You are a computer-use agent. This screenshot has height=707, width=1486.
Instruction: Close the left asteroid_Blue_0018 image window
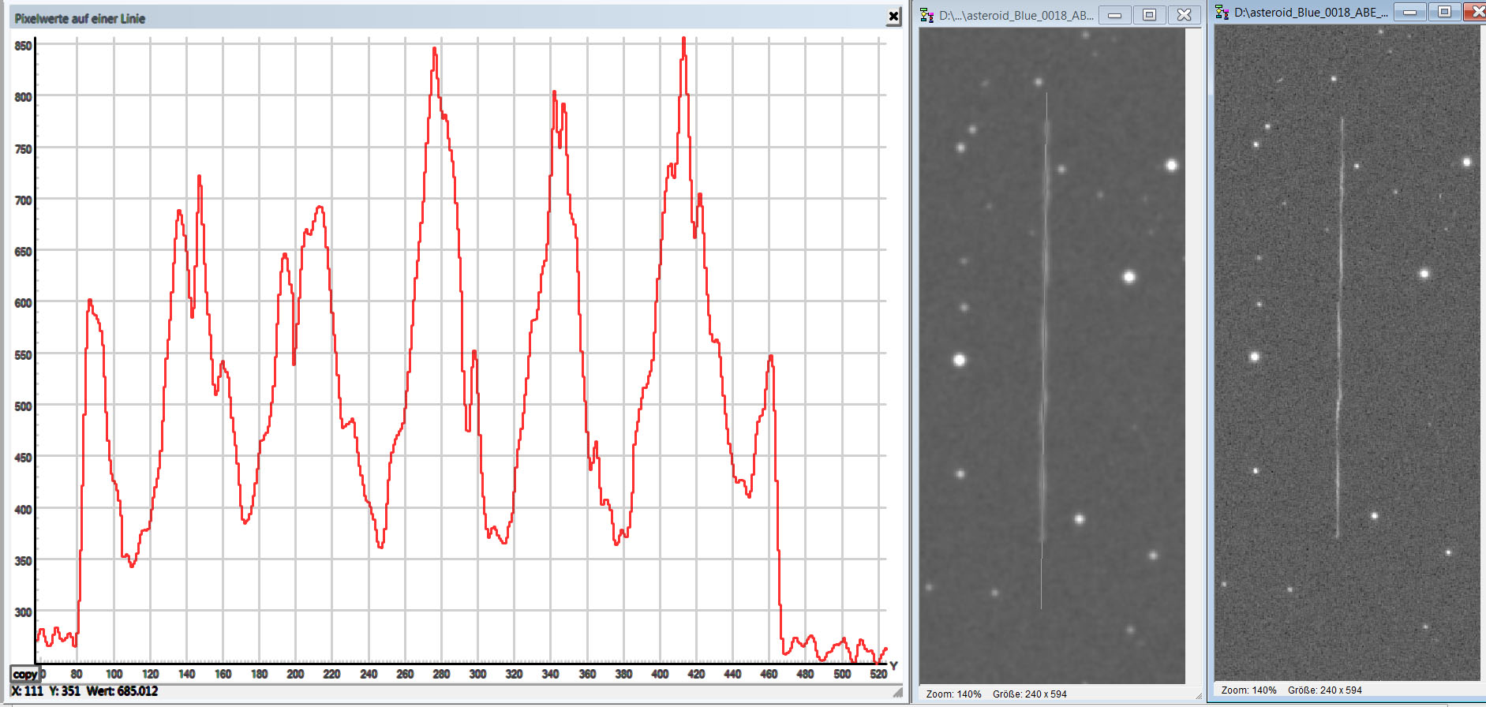pos(1184,15)
